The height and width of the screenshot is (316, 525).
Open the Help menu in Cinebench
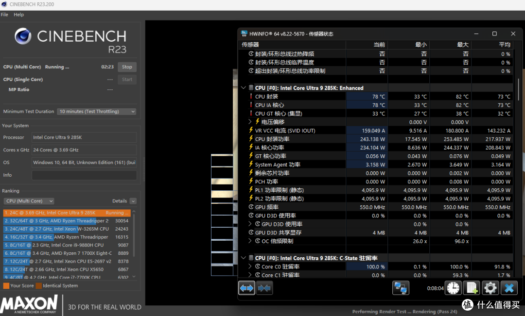coord(19,15)
